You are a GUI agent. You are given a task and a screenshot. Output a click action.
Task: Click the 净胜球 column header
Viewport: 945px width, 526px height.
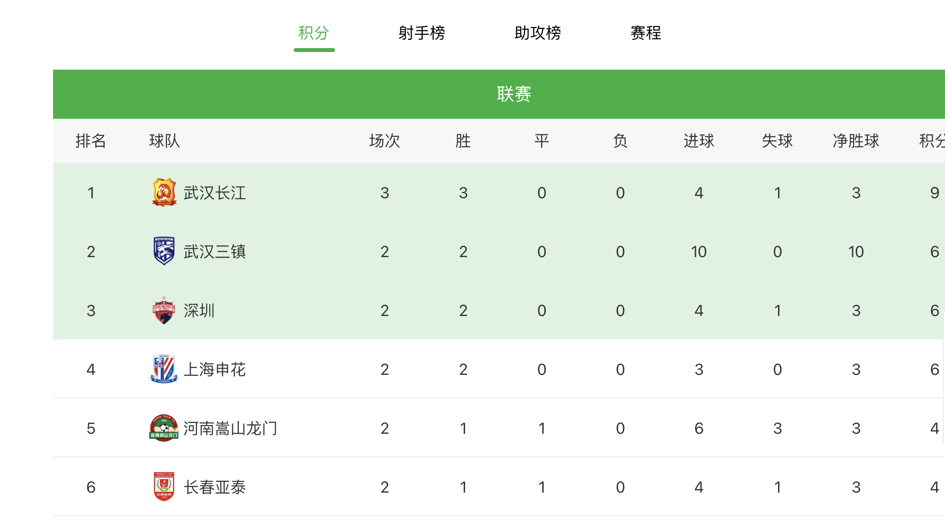point(856,141)
